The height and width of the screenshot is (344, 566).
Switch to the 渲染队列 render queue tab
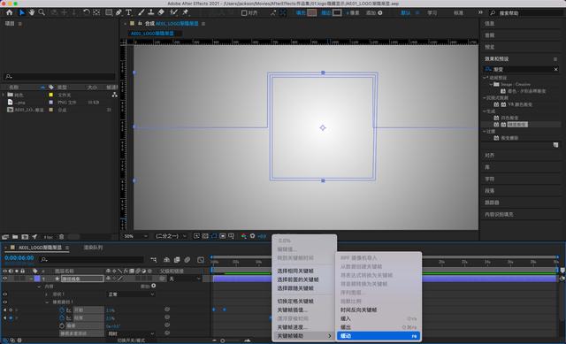point(93,248)
